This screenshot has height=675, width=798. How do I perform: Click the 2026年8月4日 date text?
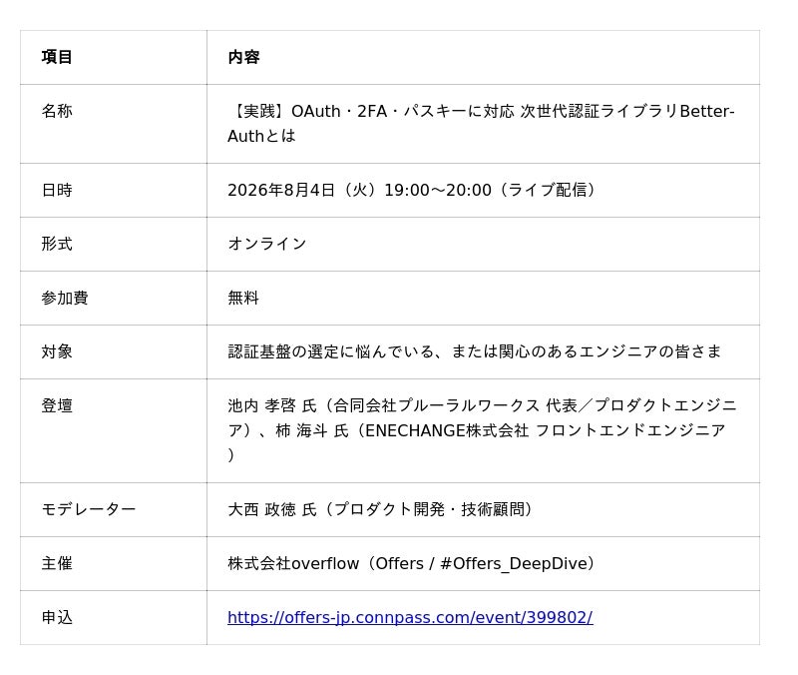(281, 190)
